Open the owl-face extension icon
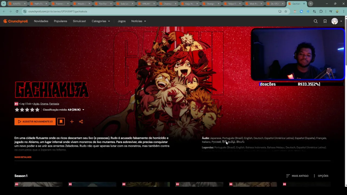 point(295,11)
